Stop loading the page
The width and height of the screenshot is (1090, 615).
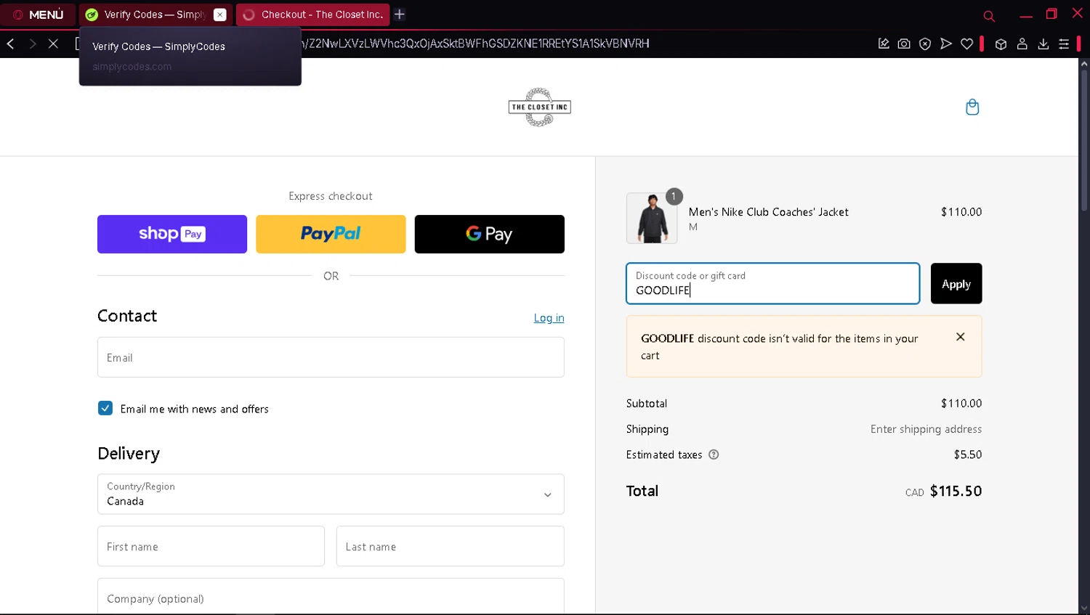53,44
